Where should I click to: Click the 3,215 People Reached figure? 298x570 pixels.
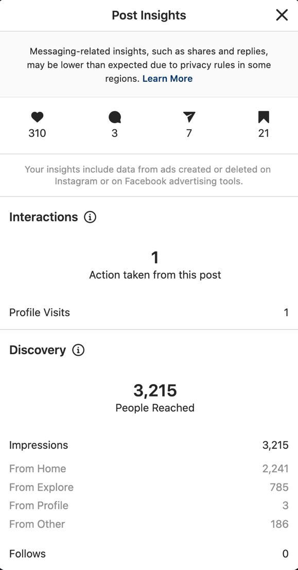tap(155, 390)
